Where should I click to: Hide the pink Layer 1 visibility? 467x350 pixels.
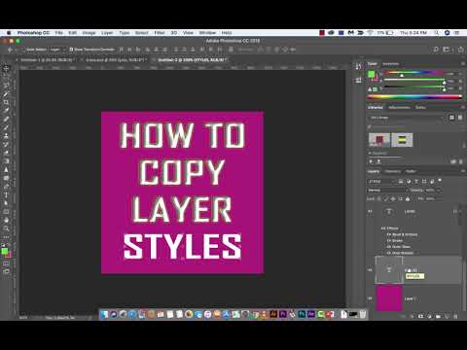pyautogui.click(x=370, y=298)
